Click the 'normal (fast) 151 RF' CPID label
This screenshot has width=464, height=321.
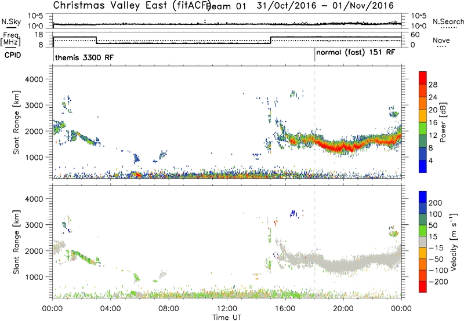click(x=356, y=53)
